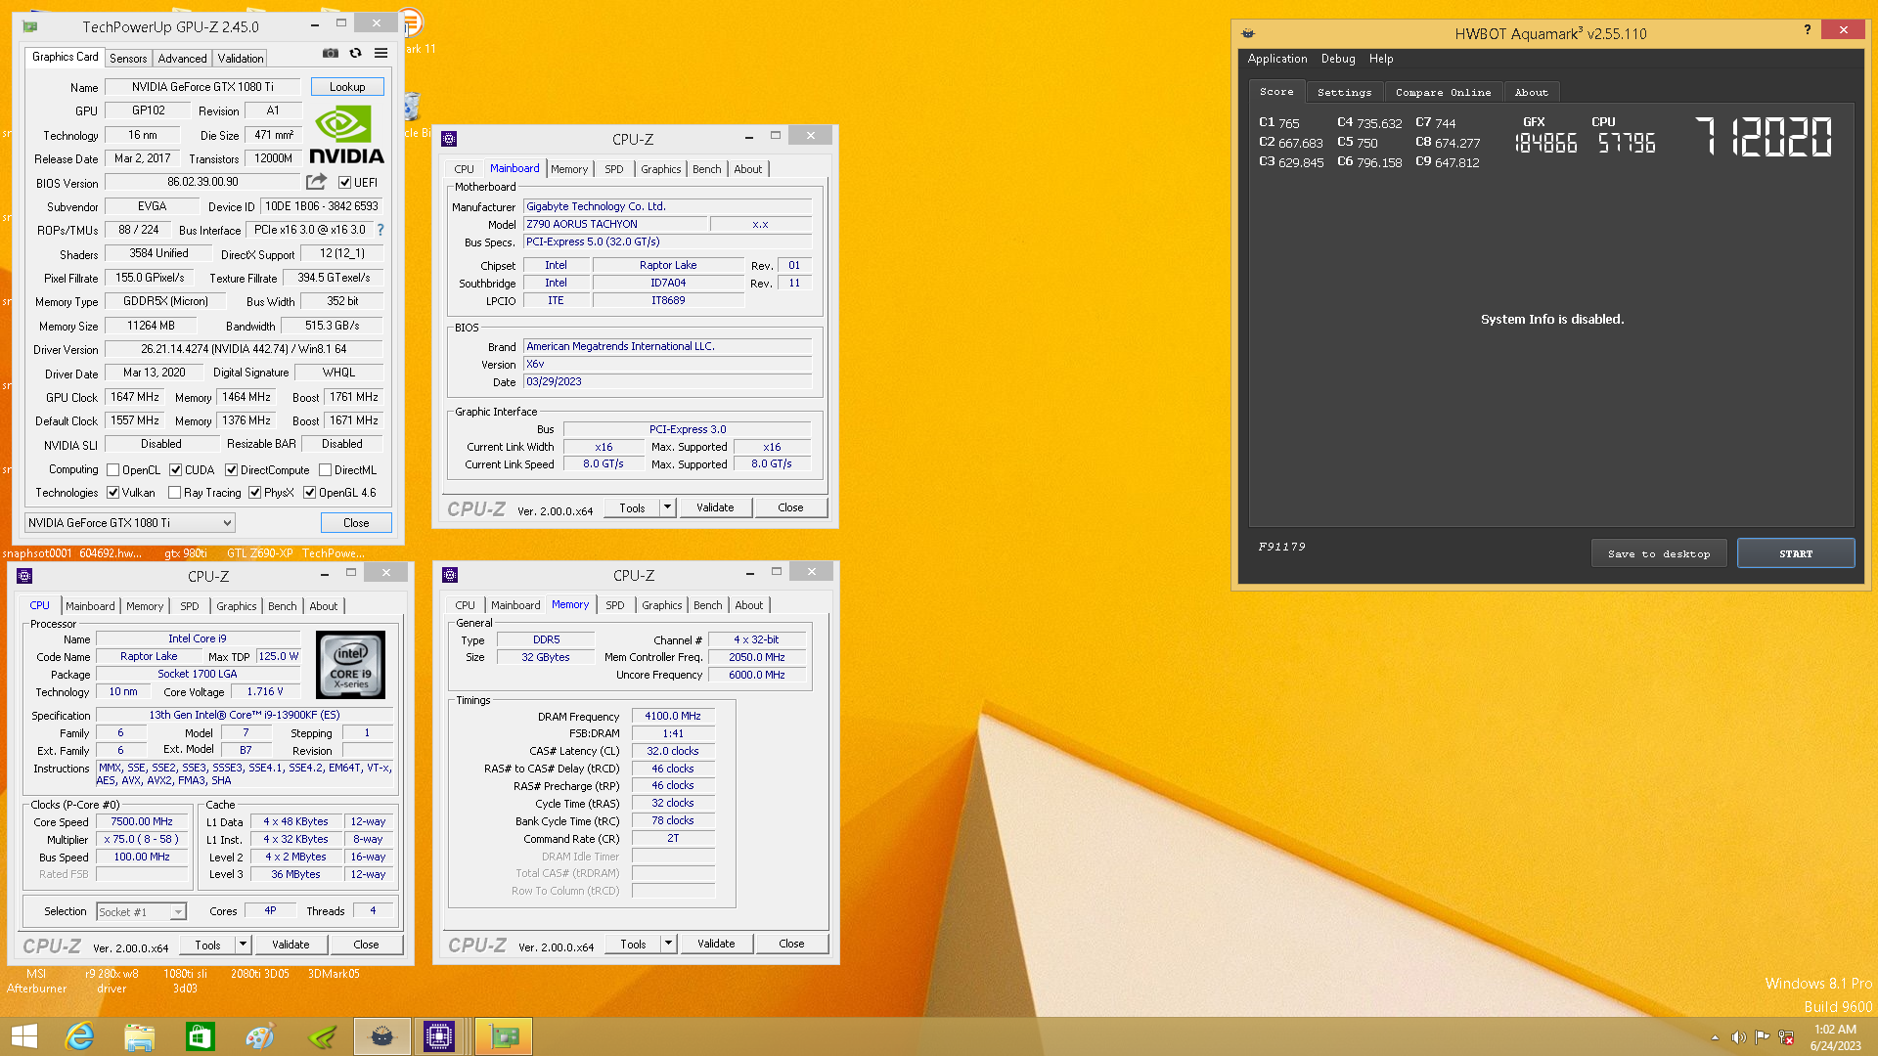The width and height of the screenshot is (1878, 1056).
Task: Toggle the CUDA checkbox
Action: (175, 470)
